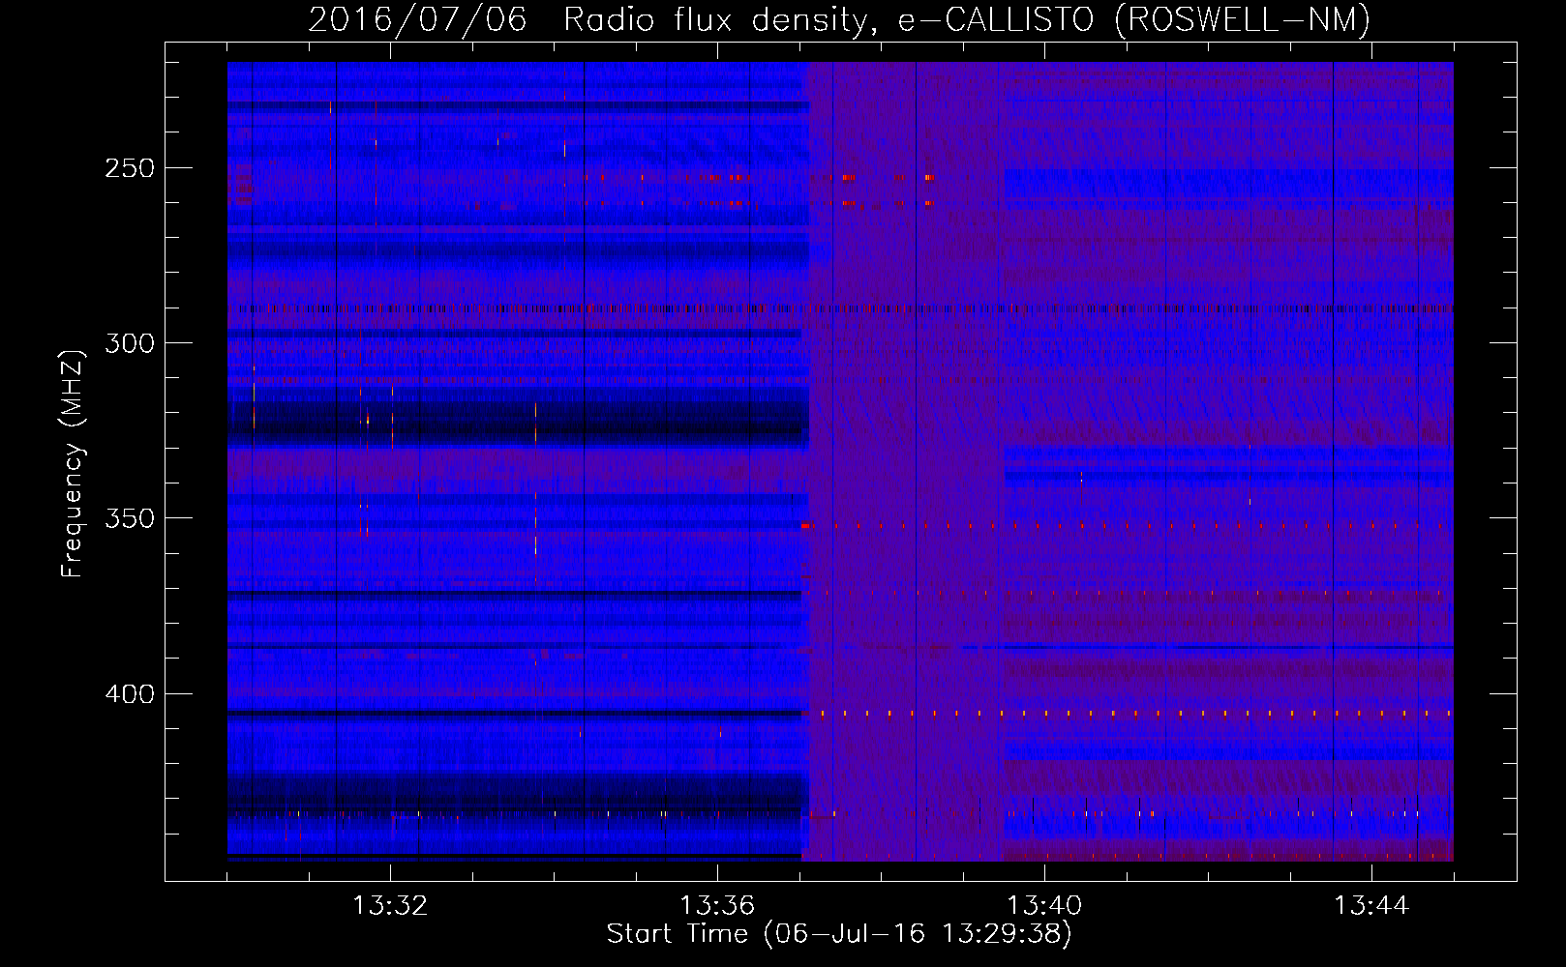The height and width of the screenshot is (967, 1566).
Task: Click the '13:44' time tick label
Action: tap(1371, 906)
